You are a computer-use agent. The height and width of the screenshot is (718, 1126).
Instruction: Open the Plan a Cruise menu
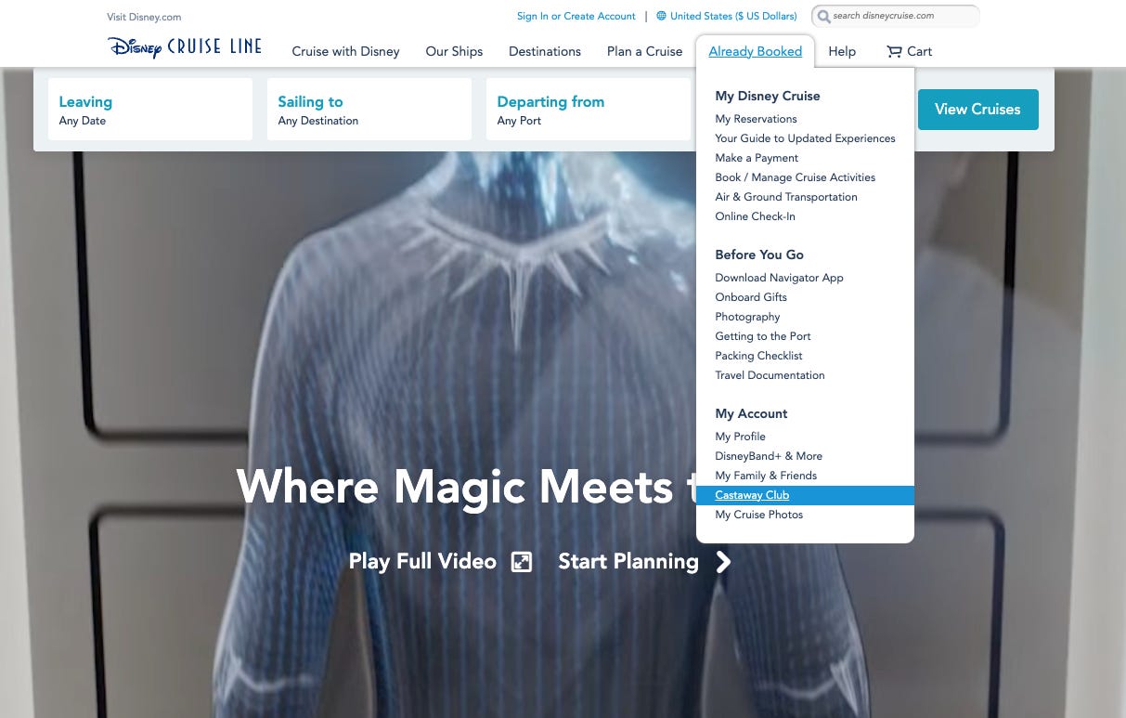click(x=644, y=51)
